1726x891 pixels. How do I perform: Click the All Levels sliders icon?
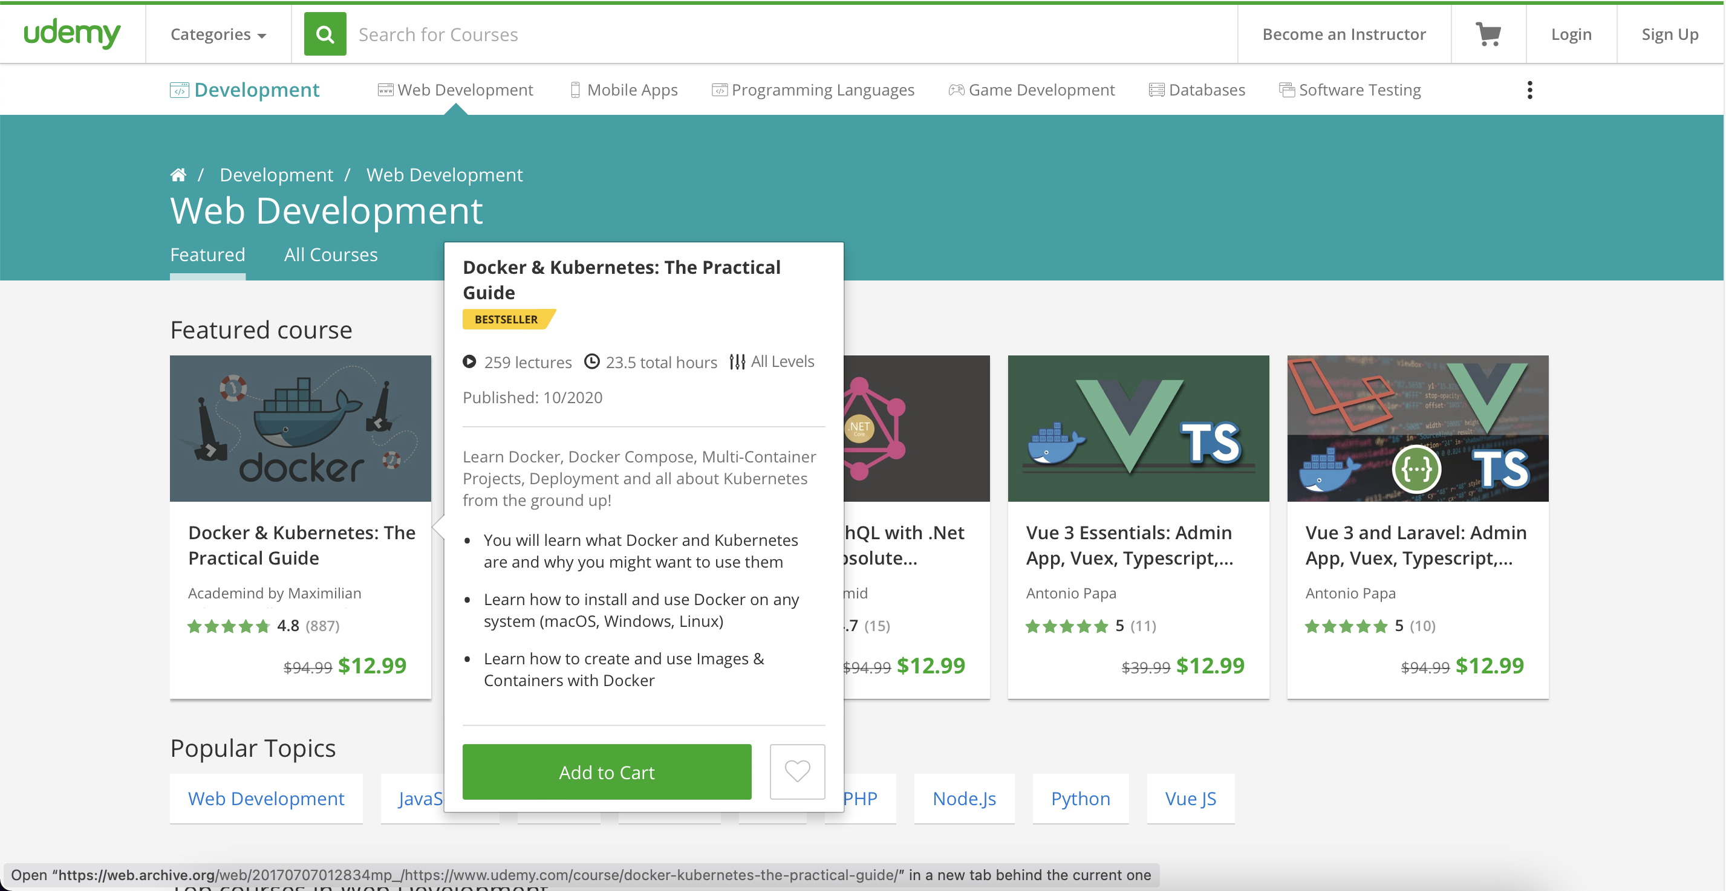[737, 361]
